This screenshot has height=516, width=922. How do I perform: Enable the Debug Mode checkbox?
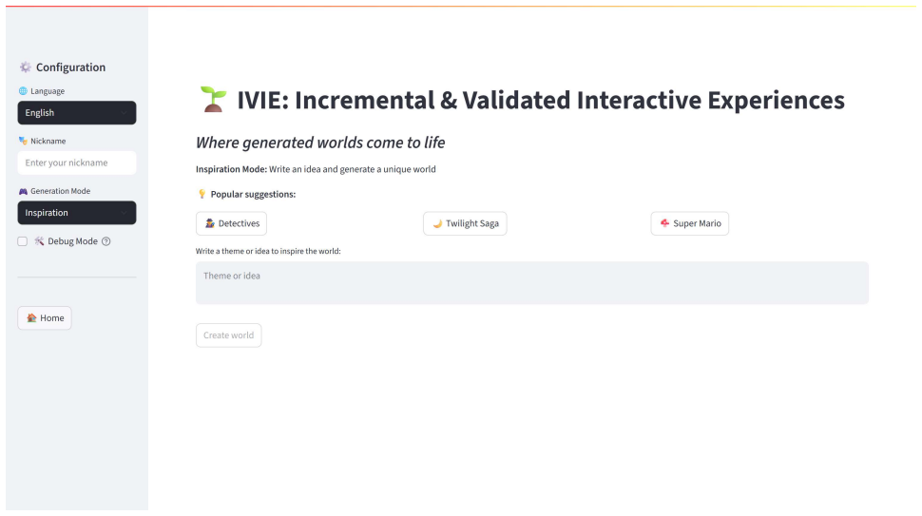[23, 241]
